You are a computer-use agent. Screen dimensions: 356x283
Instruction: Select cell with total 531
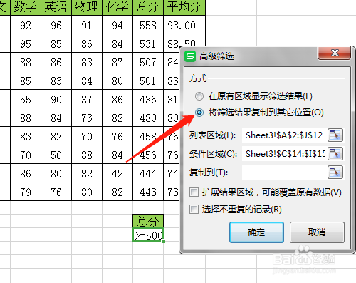pos(148,43)
